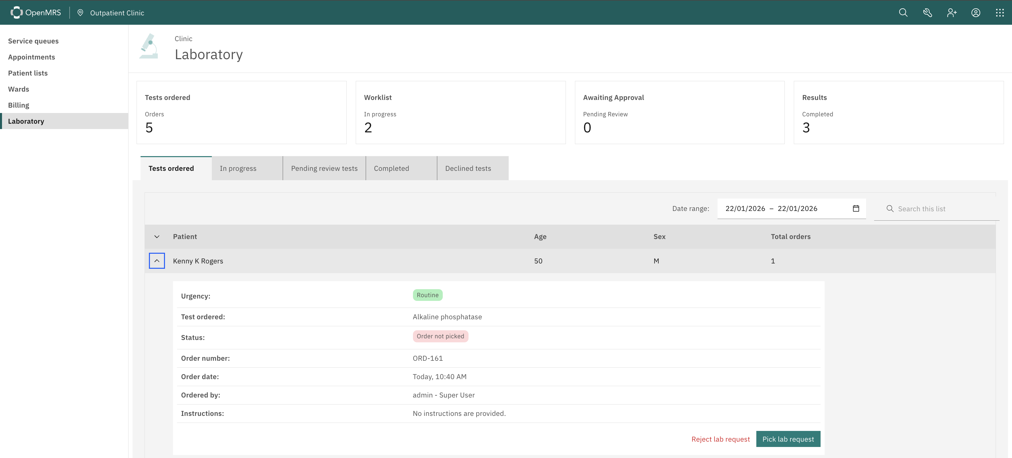
Task: Click the start date in the date range
Action: coord(745,208)
